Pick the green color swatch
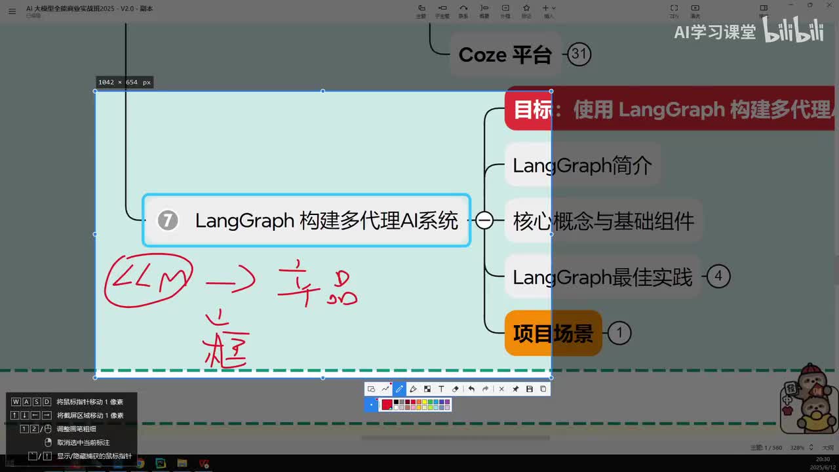Screen dimensions: 839x472 pos(430,402)
